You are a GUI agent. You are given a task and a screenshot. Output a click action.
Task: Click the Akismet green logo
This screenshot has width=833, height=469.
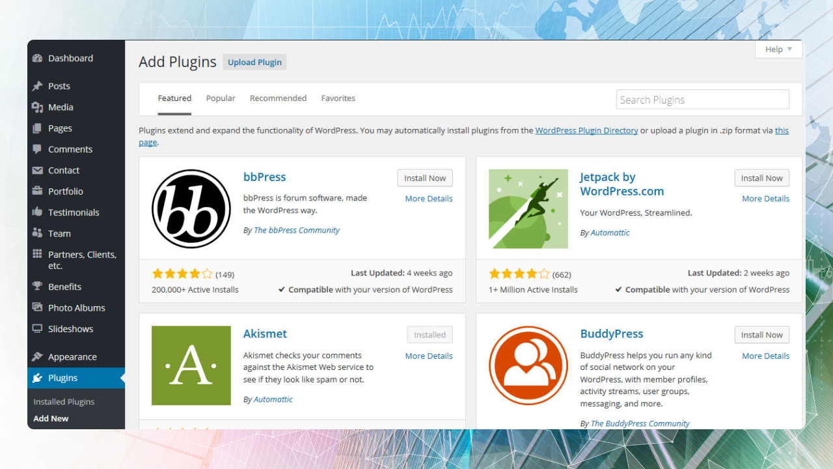click(191, 365)
